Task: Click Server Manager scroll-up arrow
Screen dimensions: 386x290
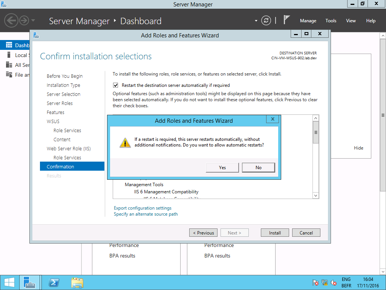Action: click(x=383, y=36)
